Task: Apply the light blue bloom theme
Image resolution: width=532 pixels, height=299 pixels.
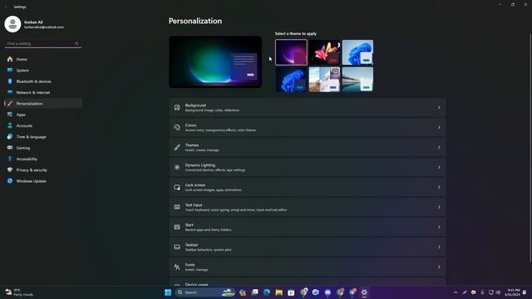Action: tap(357, 52)
